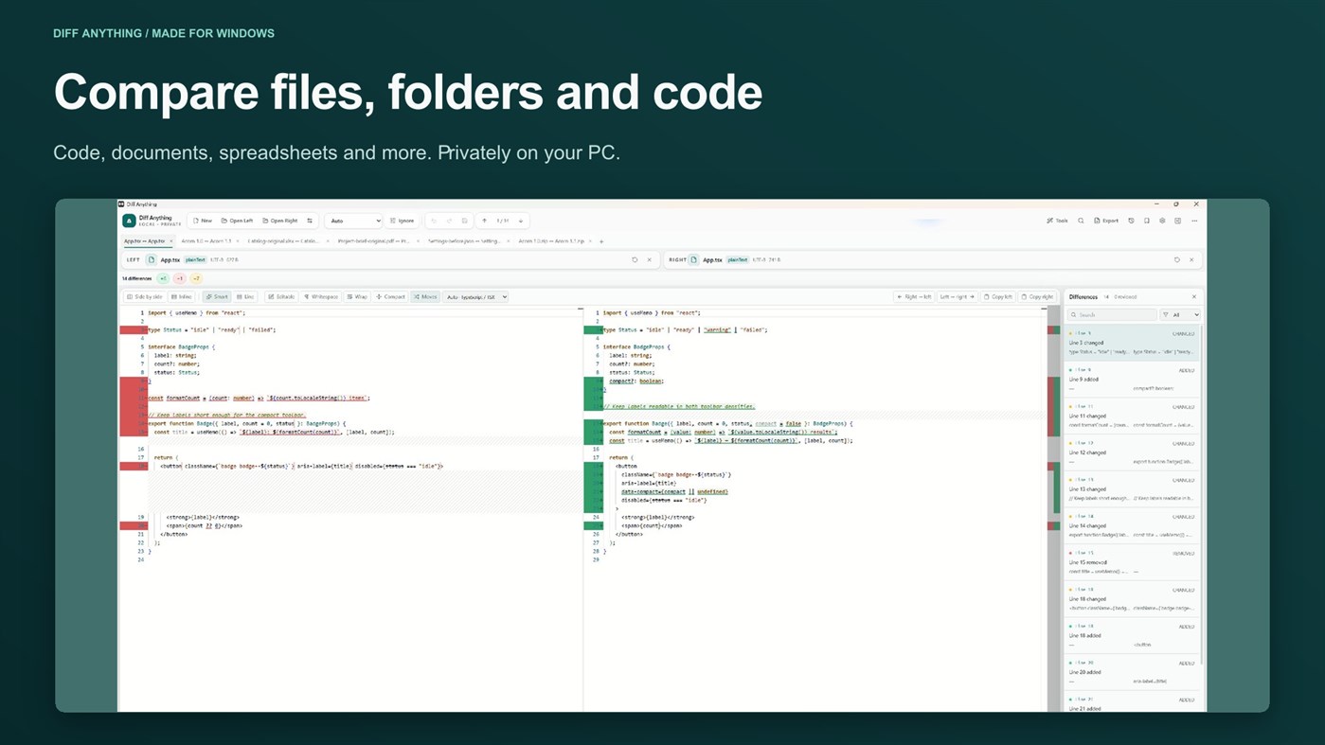Click the swap sides arrows icon

[310, 221]
